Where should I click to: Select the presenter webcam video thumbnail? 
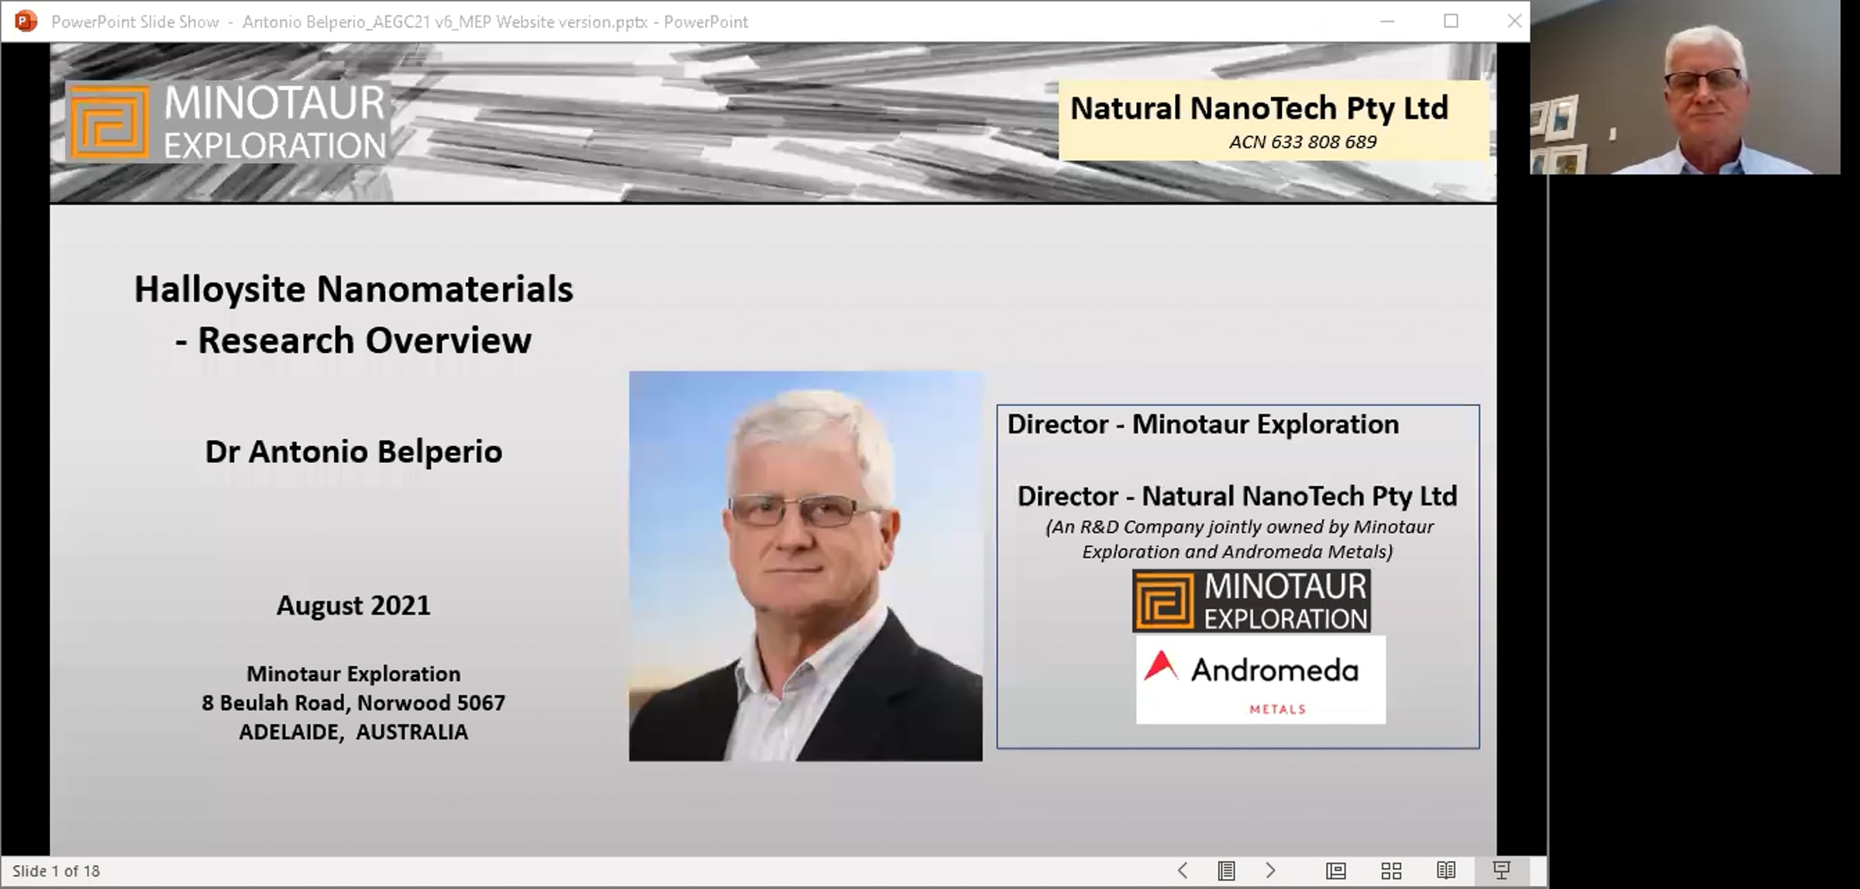coord(1685,88)
